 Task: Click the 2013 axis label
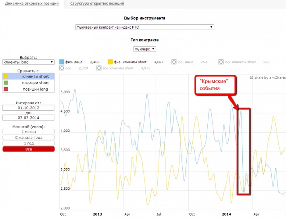pos(97,214)
